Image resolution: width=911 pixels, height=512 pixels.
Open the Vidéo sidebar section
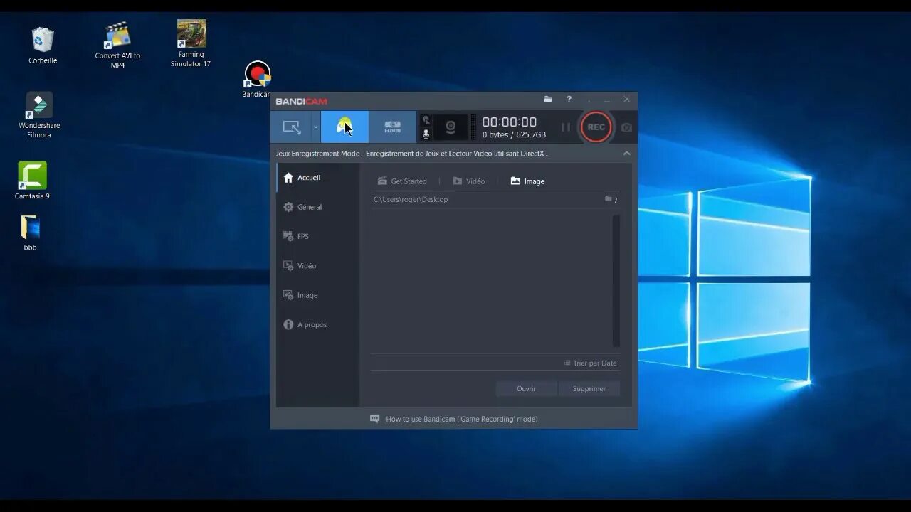tap(317, 265)
